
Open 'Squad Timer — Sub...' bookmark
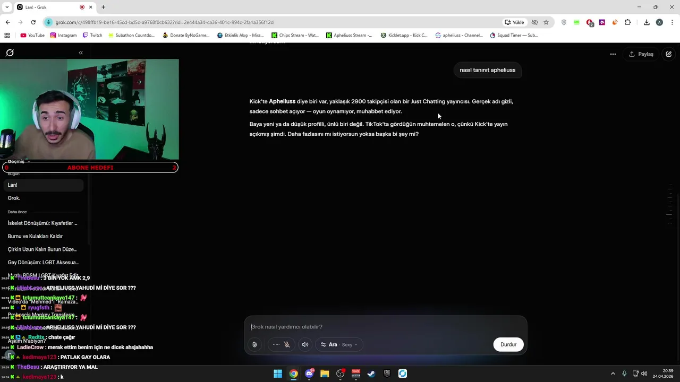coord(514,36)
